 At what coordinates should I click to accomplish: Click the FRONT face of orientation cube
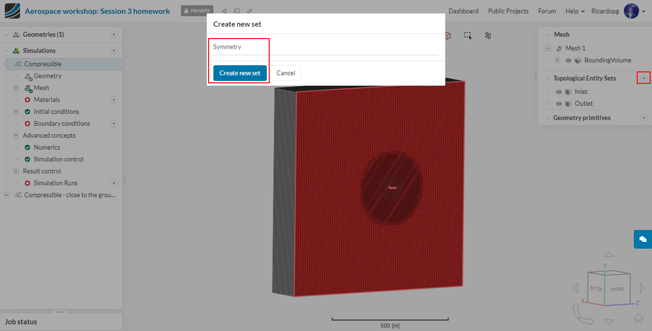coord(617,289)
